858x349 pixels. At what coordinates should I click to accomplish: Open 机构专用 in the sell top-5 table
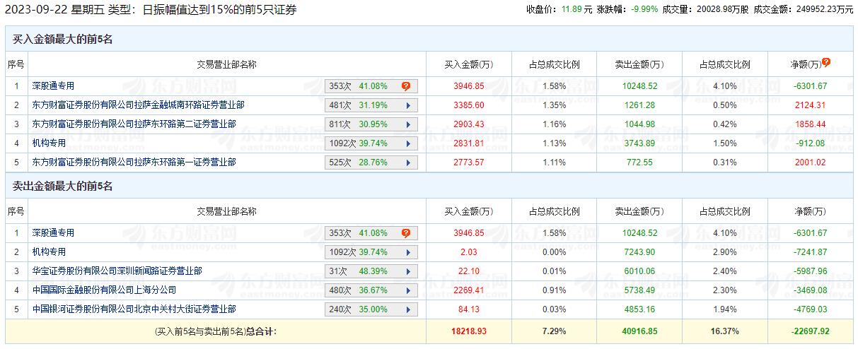tap(49, 252)
